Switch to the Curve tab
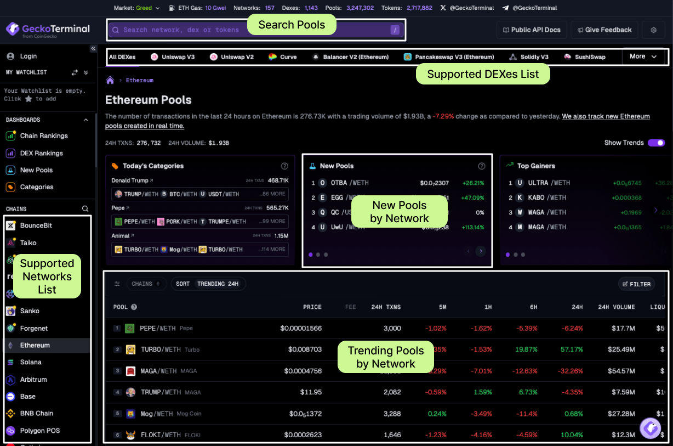Screen dimensions: 673x446 tap(283, 57)
